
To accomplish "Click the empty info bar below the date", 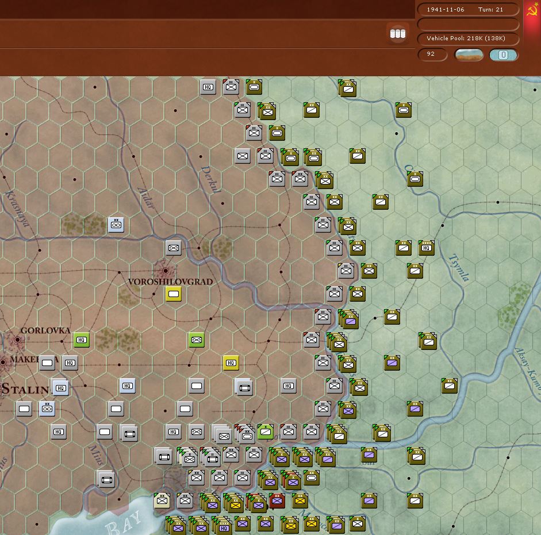I will (468, 24).
